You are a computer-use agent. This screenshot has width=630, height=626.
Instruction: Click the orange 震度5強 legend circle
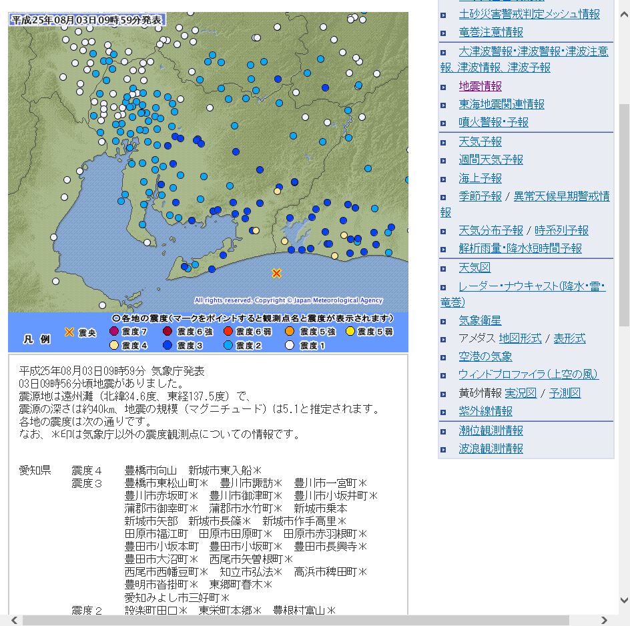(x=289, y=332)
